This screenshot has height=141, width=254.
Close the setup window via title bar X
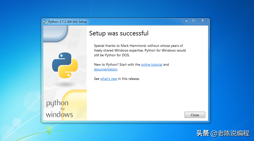tap(202, 21)
